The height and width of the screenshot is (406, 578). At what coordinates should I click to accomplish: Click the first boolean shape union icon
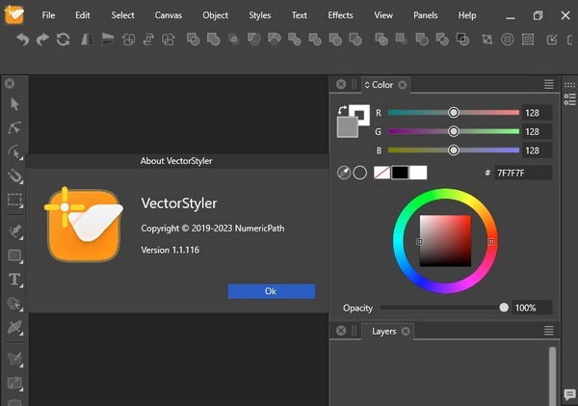pyautogui.click(x=194, y=40)
